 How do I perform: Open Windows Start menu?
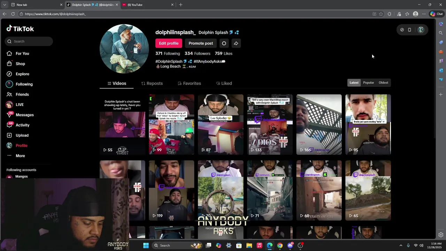[146, 245]
